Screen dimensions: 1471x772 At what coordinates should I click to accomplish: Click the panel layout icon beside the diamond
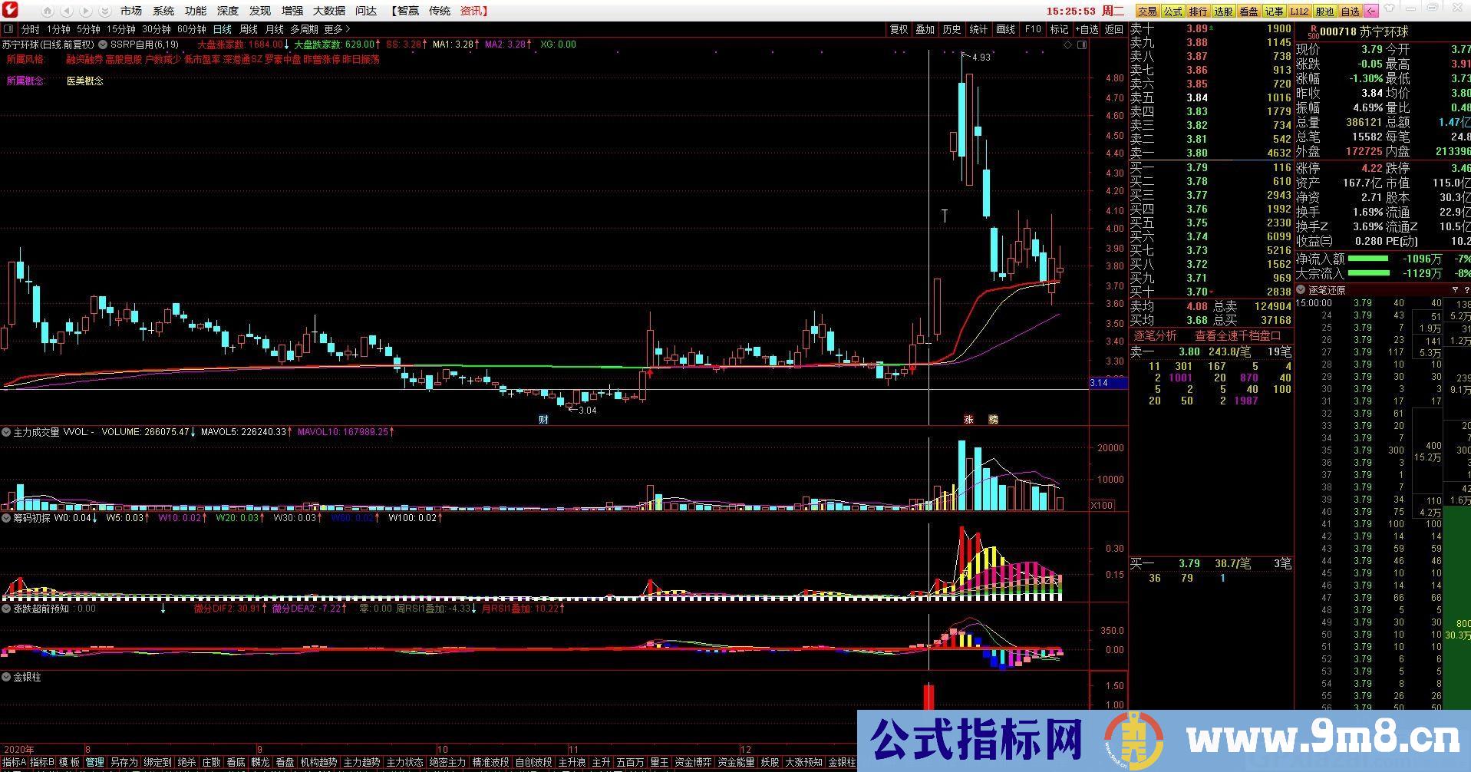1082,45
